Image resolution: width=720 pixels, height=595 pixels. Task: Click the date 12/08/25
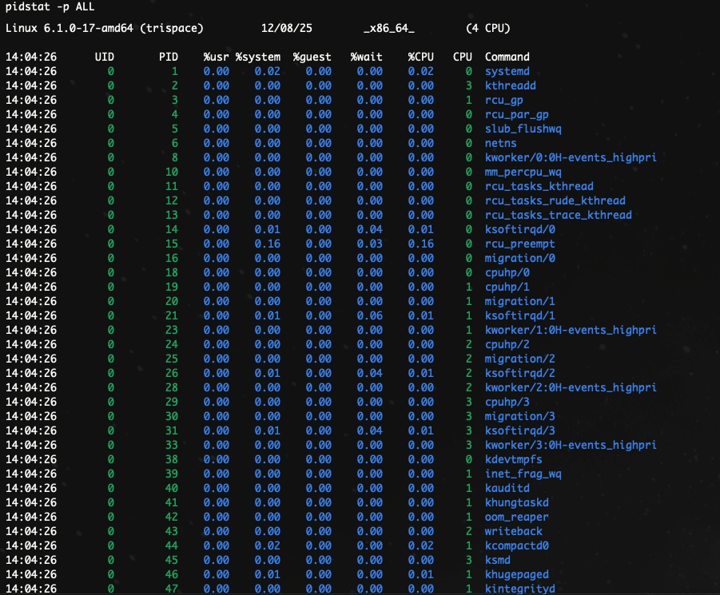coord(286,28)
